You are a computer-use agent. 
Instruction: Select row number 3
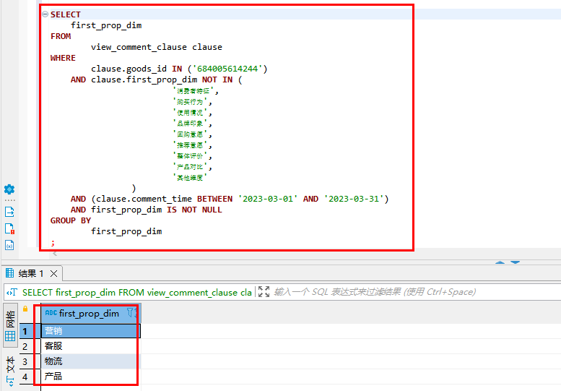pyautogui.click(x=25, y=361)
